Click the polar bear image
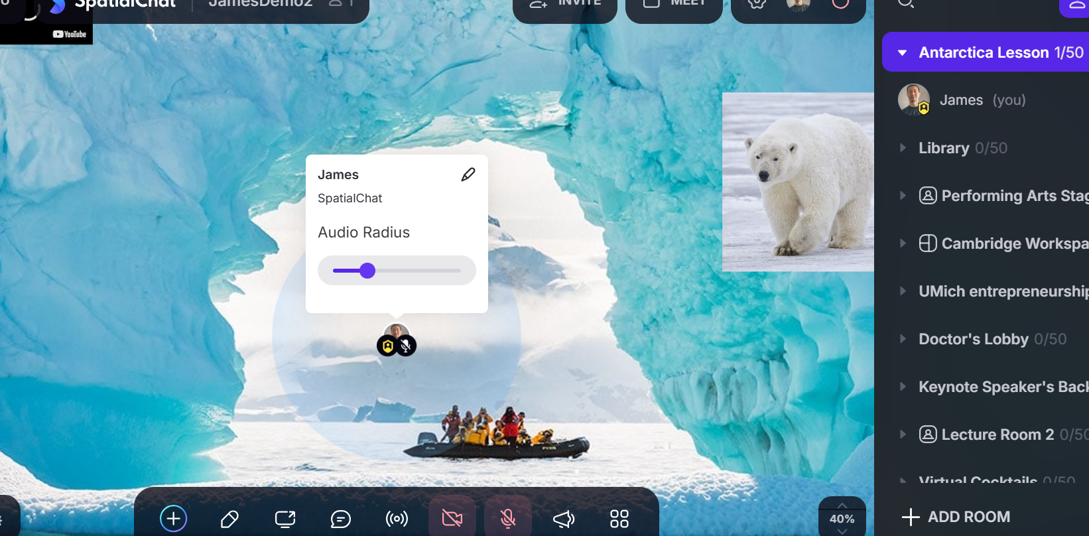This screenshot has width=1089, height=536. [798, 182]
